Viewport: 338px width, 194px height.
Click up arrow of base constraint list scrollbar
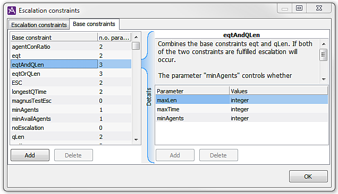tap(136, 37)
